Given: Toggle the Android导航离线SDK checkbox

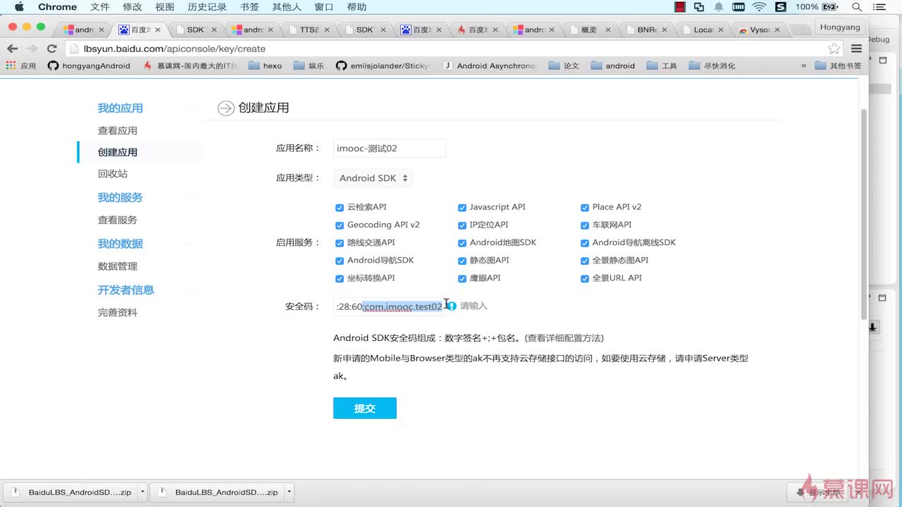Looking at the screenshot, I should point(585,243).
